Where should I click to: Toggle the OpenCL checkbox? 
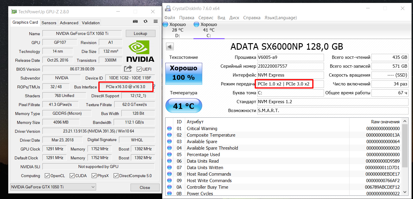pyautogui.click(x=47, y=176)
